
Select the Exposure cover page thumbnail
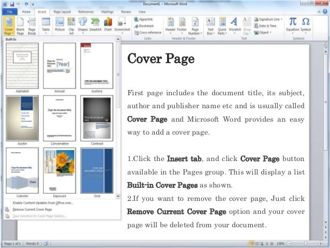(59, 170)
